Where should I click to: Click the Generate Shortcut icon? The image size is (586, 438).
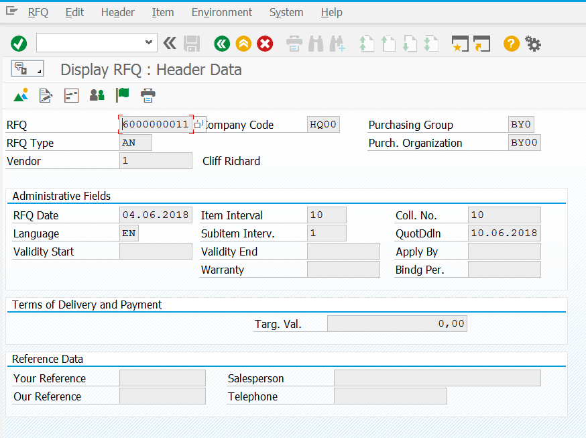(x=481, y=44)
